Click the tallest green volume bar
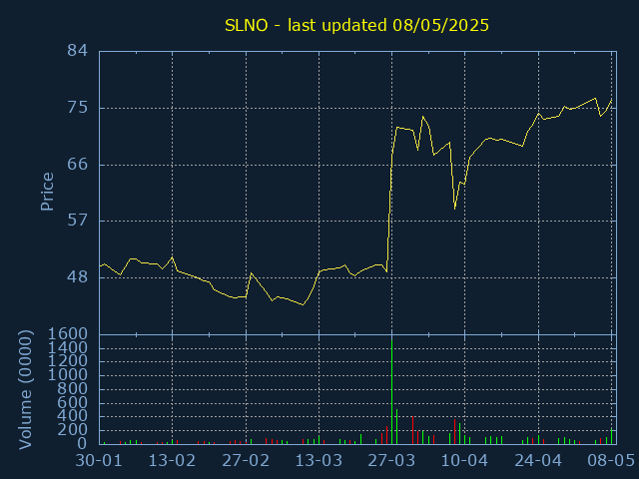 click(x=392, y=392)
